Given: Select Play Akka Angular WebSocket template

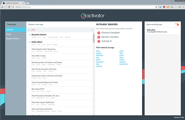Looking at the screenshot, I should pos(59,104).
